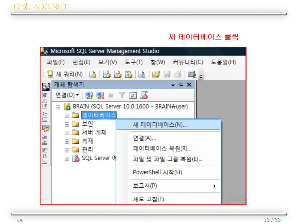Expand the 보안 folder
Image resolution: width=298 pixels, height=224 pixels.
pos(67,124)
